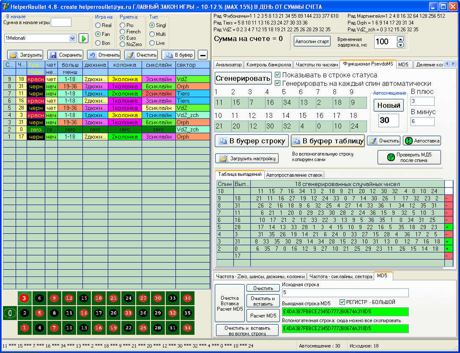
Task: Click the Отменить undo button
Action: pos(104,55)
